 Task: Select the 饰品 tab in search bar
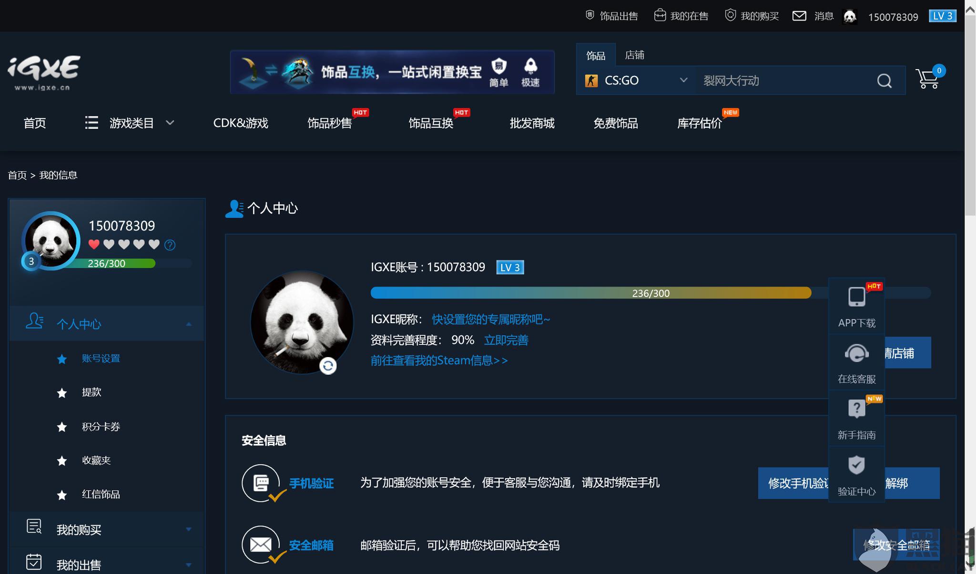coord(596,55)
